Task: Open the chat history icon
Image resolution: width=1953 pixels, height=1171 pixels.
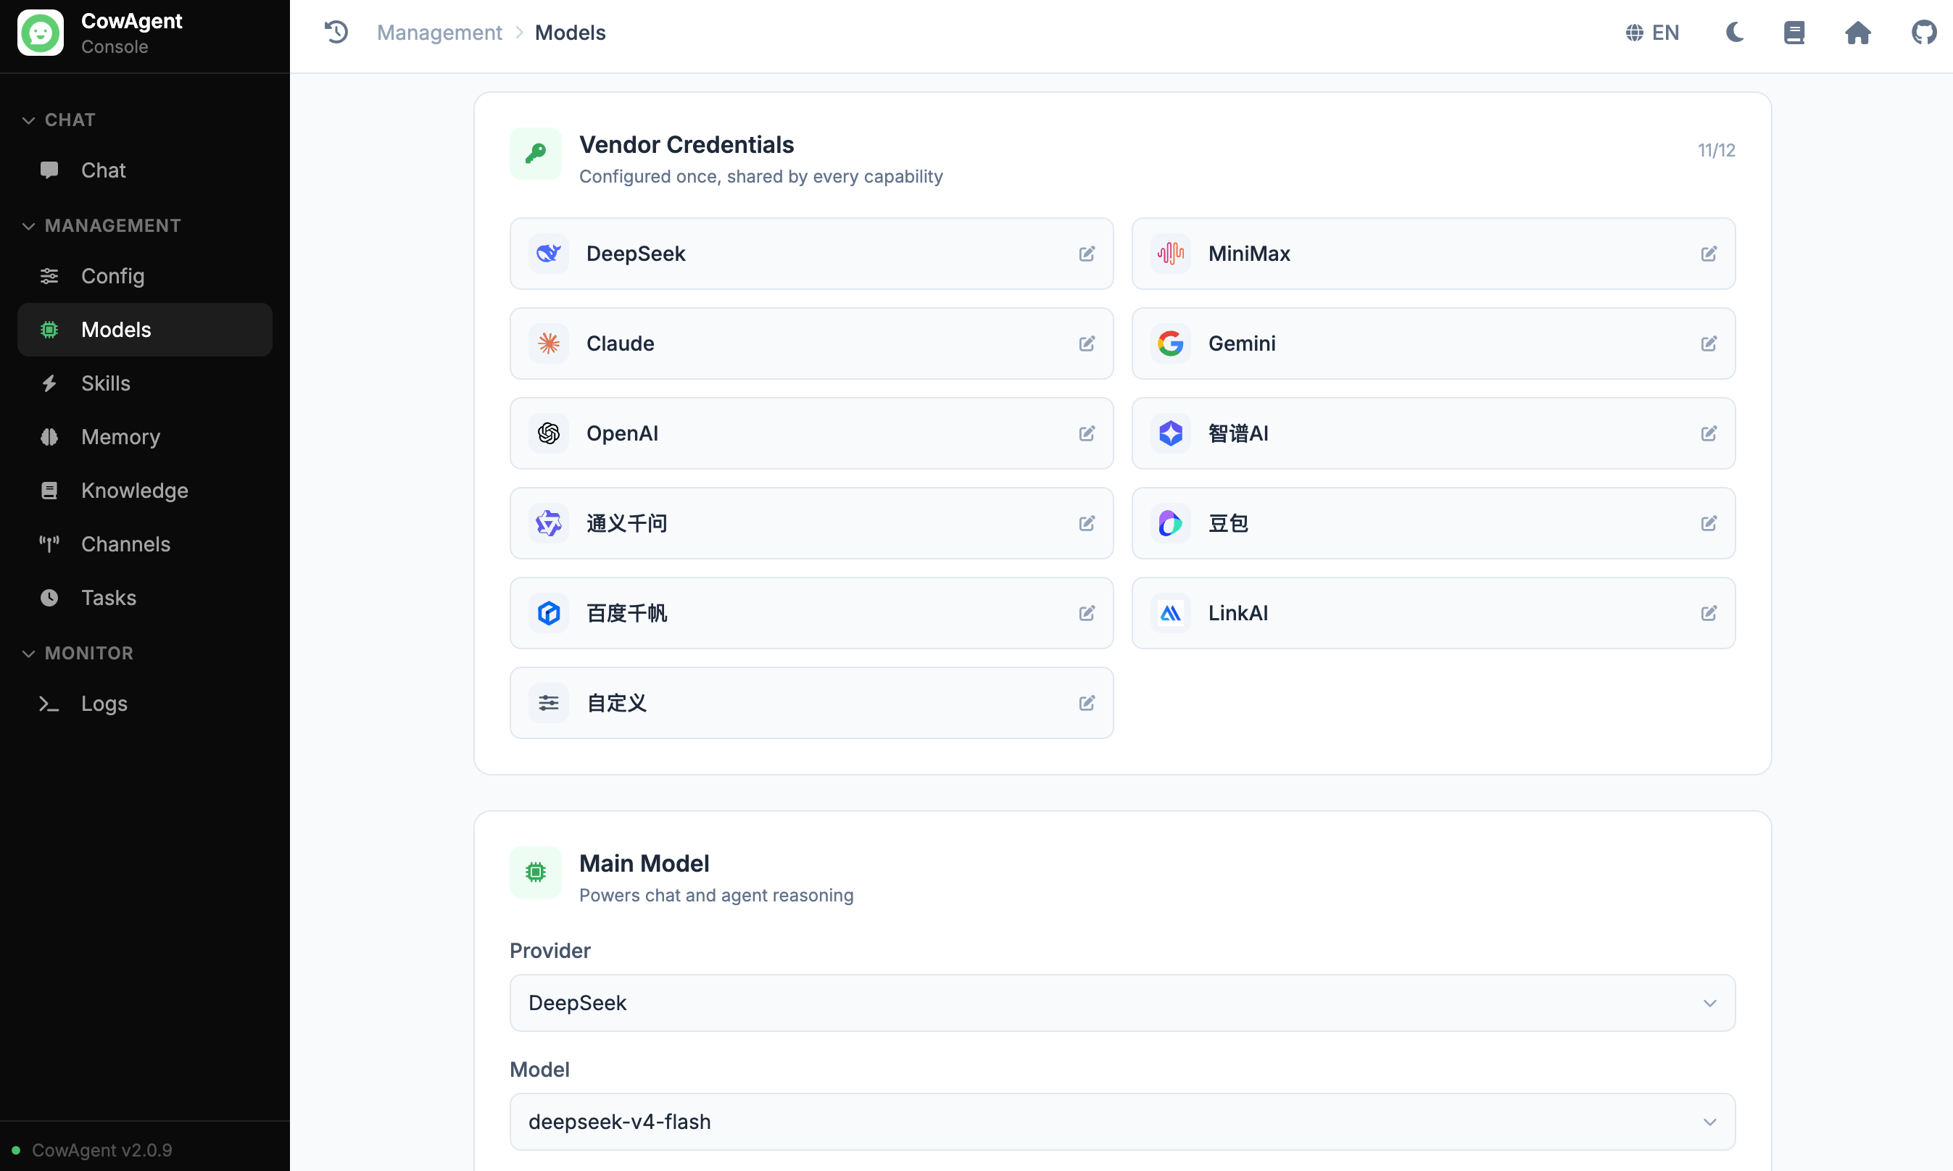Action: click(336, 33)
